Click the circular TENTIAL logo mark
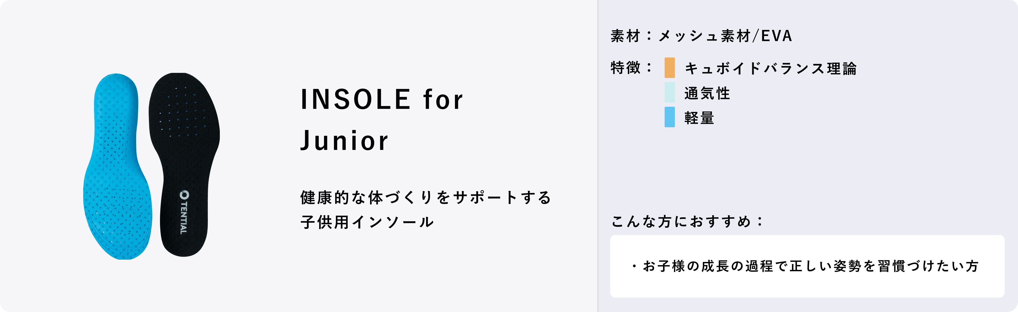The height and width of the screenshot is (312, 1018). pos(184,195)
